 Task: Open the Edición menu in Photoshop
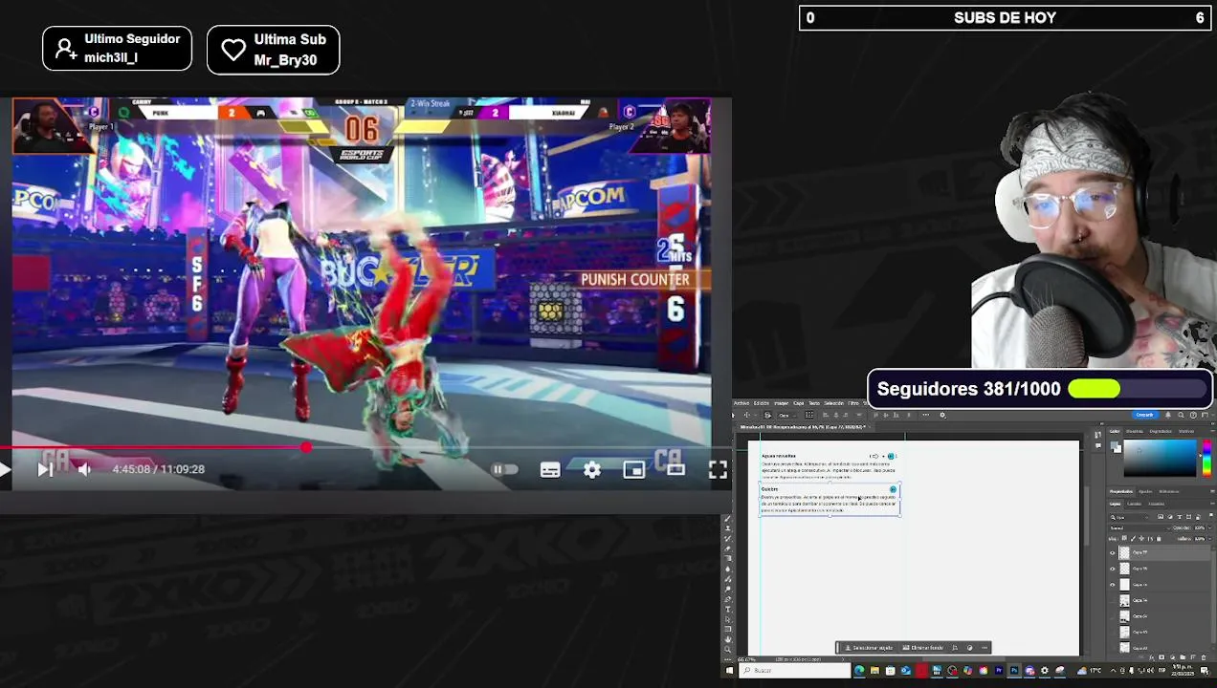click(762, 402)
